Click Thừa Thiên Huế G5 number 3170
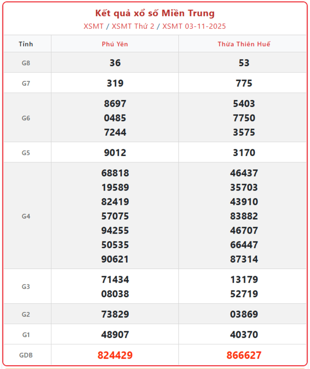 coord(244,153)
